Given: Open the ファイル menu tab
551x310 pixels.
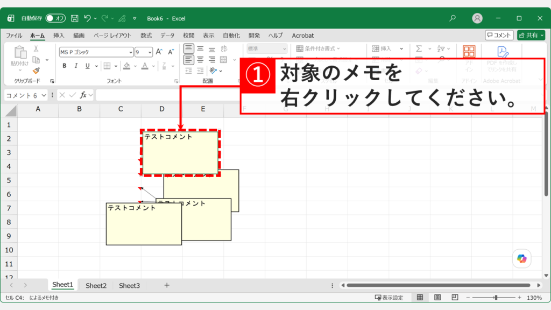Looking at the screenshot, I should [x=14, y=36].
